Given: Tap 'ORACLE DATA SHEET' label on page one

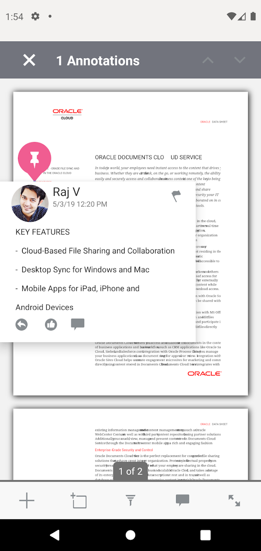Looking at the screenshot, I should 214,122.
